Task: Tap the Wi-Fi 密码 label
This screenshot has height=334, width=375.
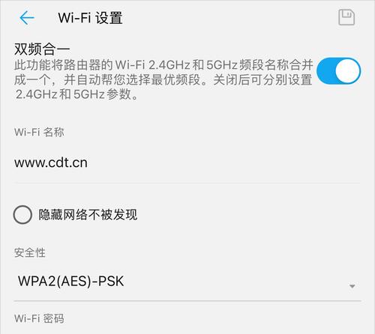Action: click(39, 318)
